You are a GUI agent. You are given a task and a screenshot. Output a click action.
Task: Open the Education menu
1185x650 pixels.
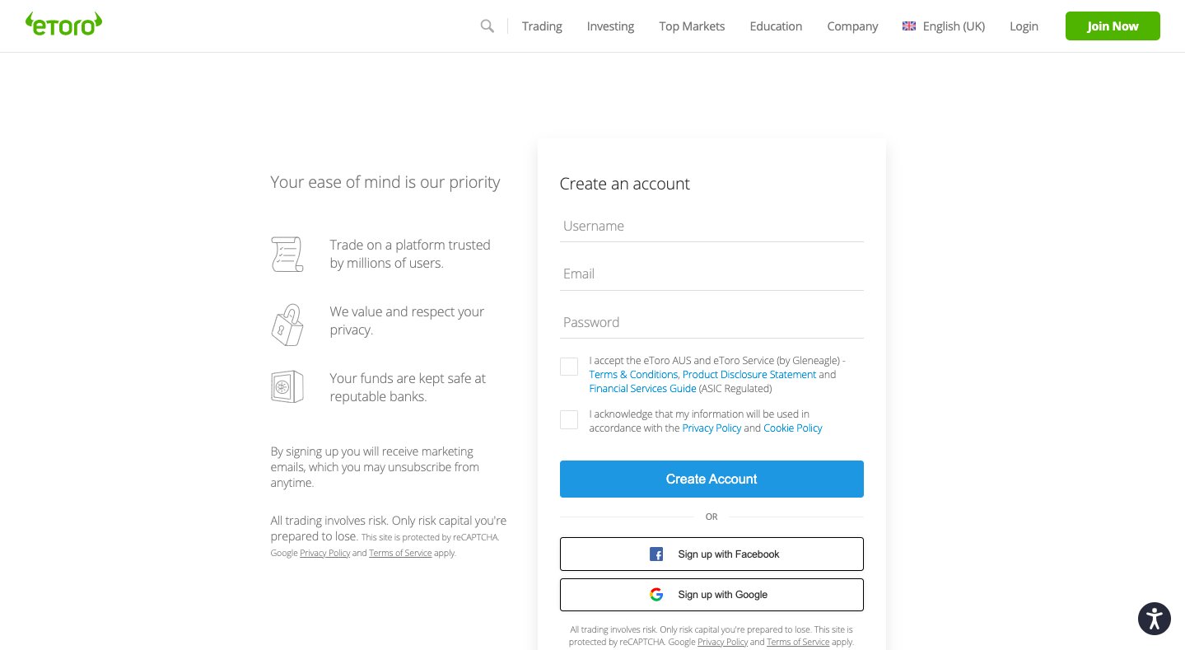click(775, 26)
